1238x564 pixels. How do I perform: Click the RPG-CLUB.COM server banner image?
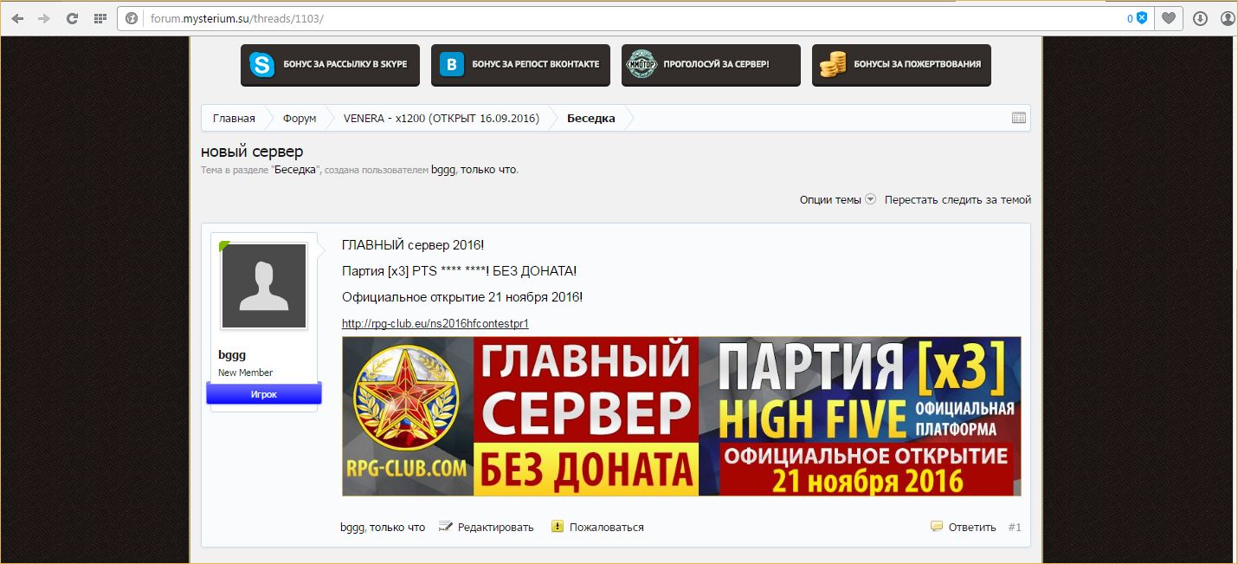(681, 416)
